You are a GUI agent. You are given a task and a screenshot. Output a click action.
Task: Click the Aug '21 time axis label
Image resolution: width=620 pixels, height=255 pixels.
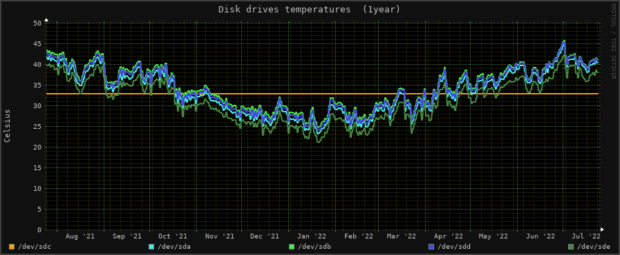80,236
